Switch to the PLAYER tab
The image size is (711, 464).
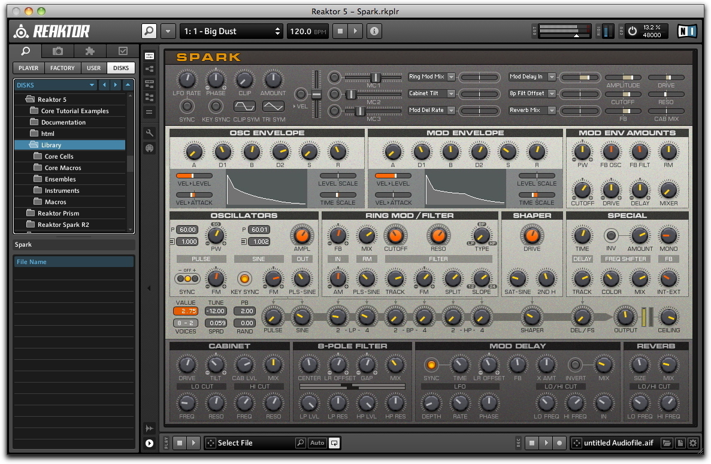(x=29, y=68)
